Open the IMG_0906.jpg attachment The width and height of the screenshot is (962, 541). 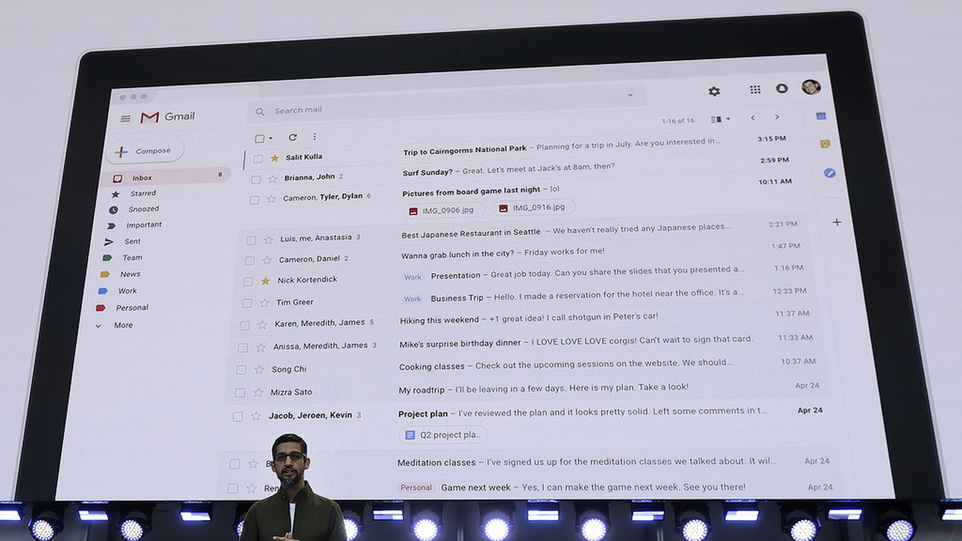443,210
